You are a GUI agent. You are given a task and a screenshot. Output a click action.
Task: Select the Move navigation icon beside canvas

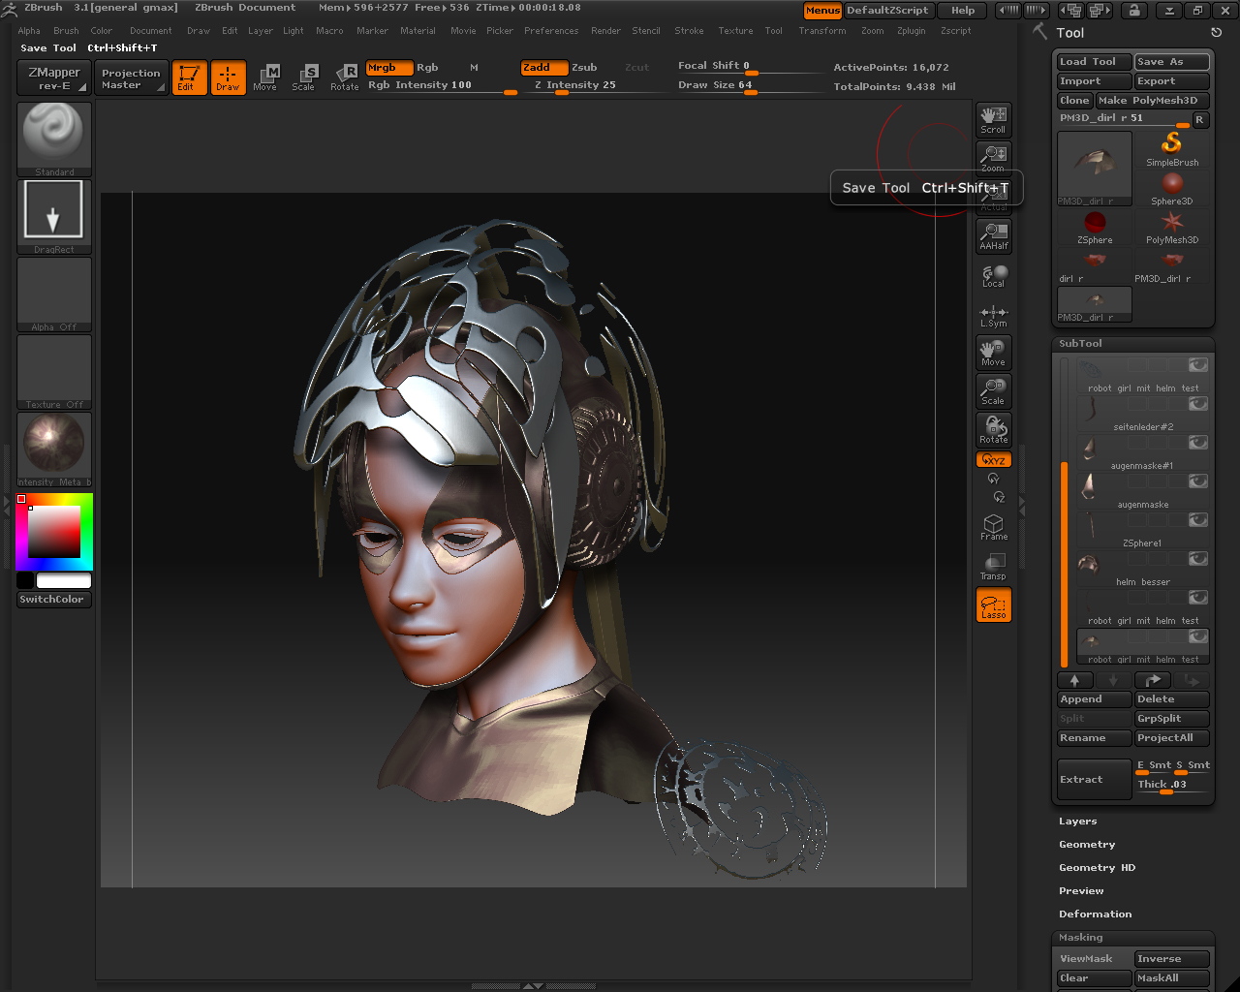click(993, 352)
